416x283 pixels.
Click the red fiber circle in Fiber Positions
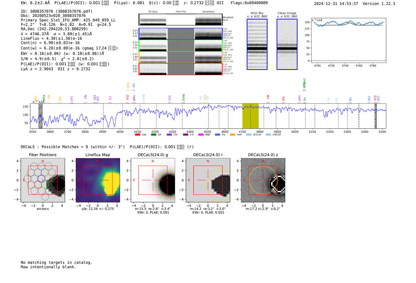point(38,185)
